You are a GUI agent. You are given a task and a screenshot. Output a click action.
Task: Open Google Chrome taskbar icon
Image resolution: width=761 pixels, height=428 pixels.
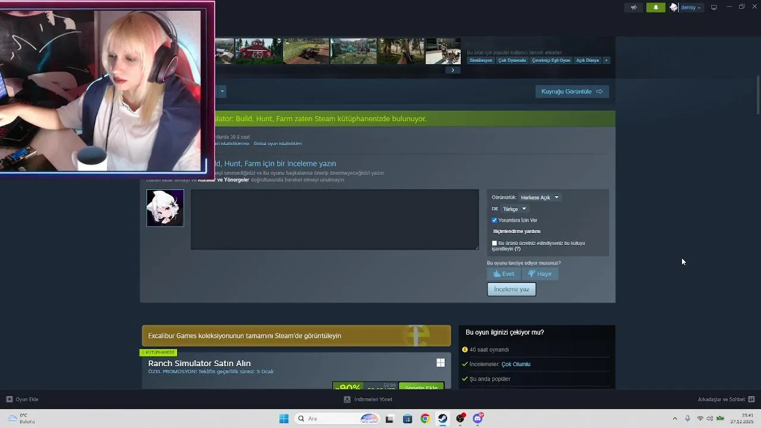click(x=425, y=418)
